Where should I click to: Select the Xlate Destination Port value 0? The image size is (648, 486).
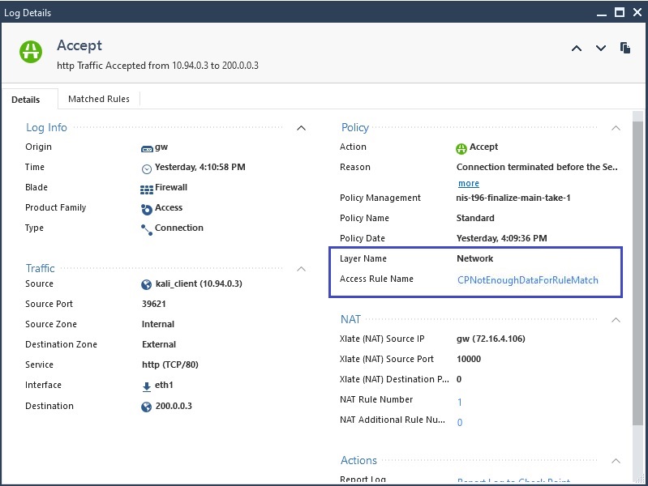tap(459, 379)
